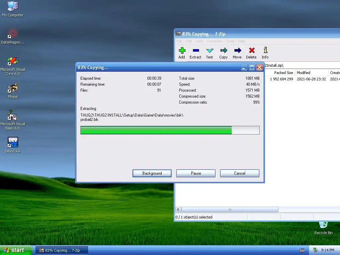Click the 7-Zip window title bar icon

[x=178, y=34]
